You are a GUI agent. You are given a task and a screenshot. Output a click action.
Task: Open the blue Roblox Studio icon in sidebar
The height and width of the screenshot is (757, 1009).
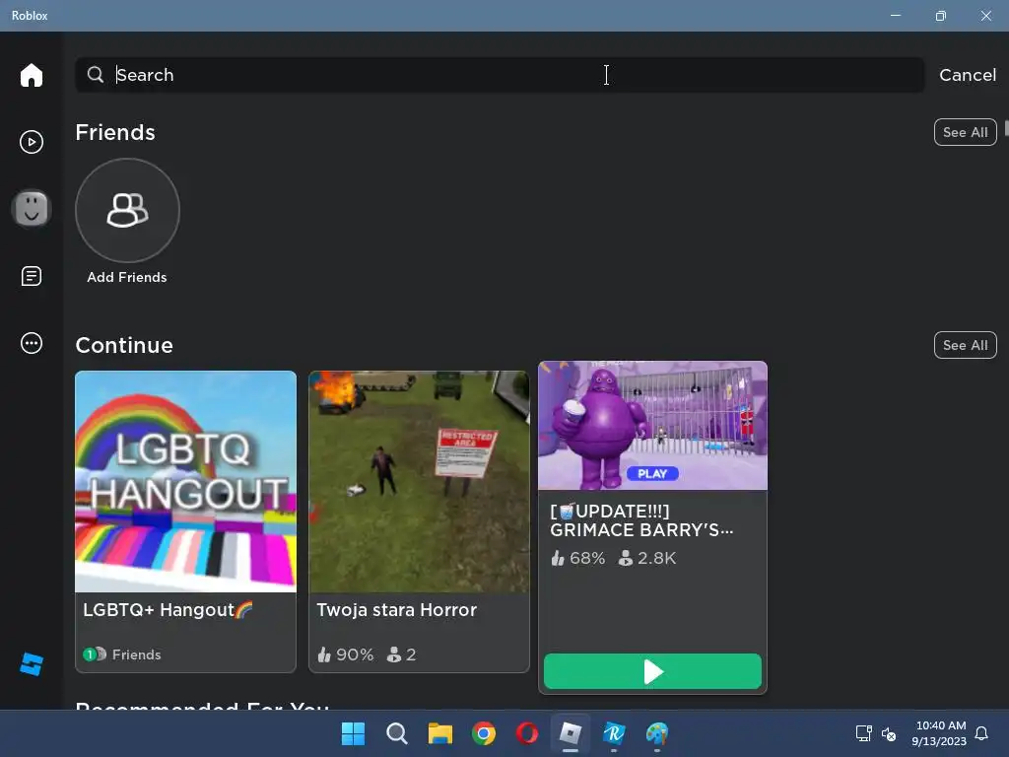pyautogui.click(x=31, y=663)
